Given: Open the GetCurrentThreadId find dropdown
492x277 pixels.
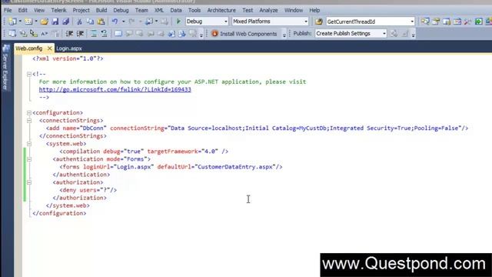Looking at the screenshot, I should coord(412,22).
